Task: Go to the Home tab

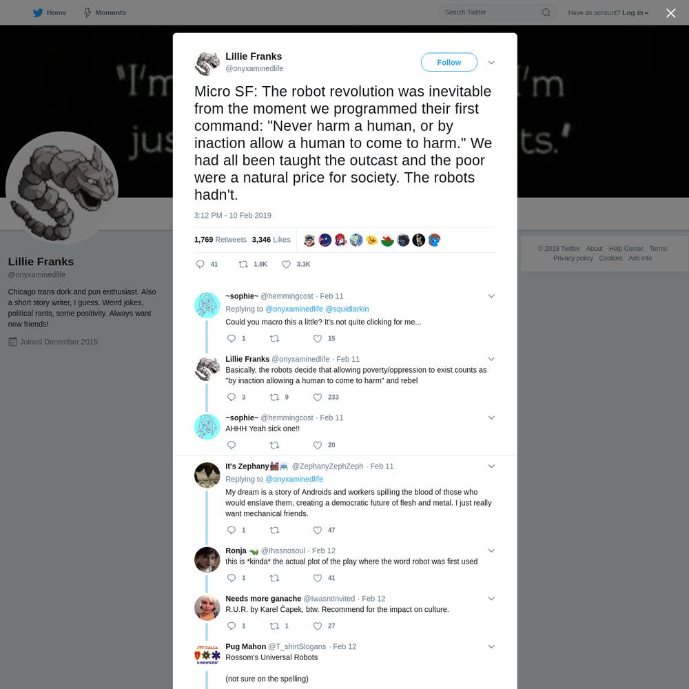Action: (49, 12)
